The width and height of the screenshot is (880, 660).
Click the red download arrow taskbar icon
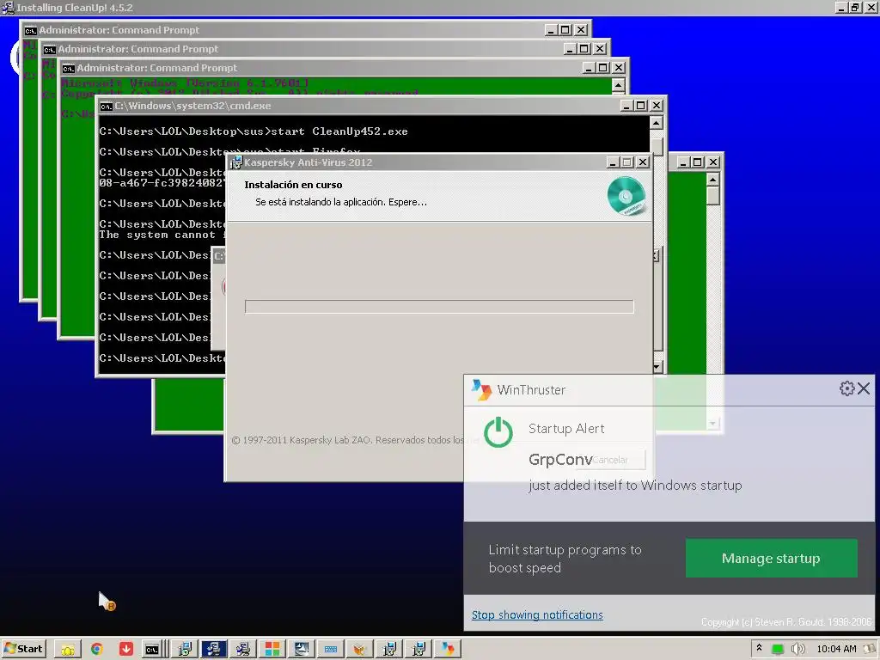(x=126, y=650)
